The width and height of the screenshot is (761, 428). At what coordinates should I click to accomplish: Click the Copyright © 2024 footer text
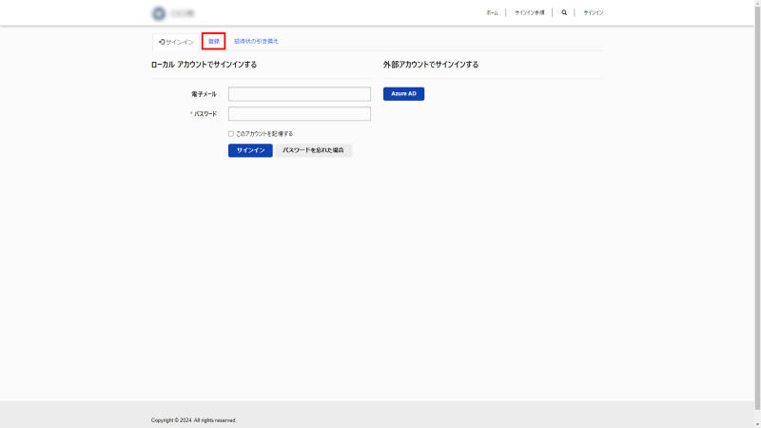pyautogui.click(x=193, y=419)
